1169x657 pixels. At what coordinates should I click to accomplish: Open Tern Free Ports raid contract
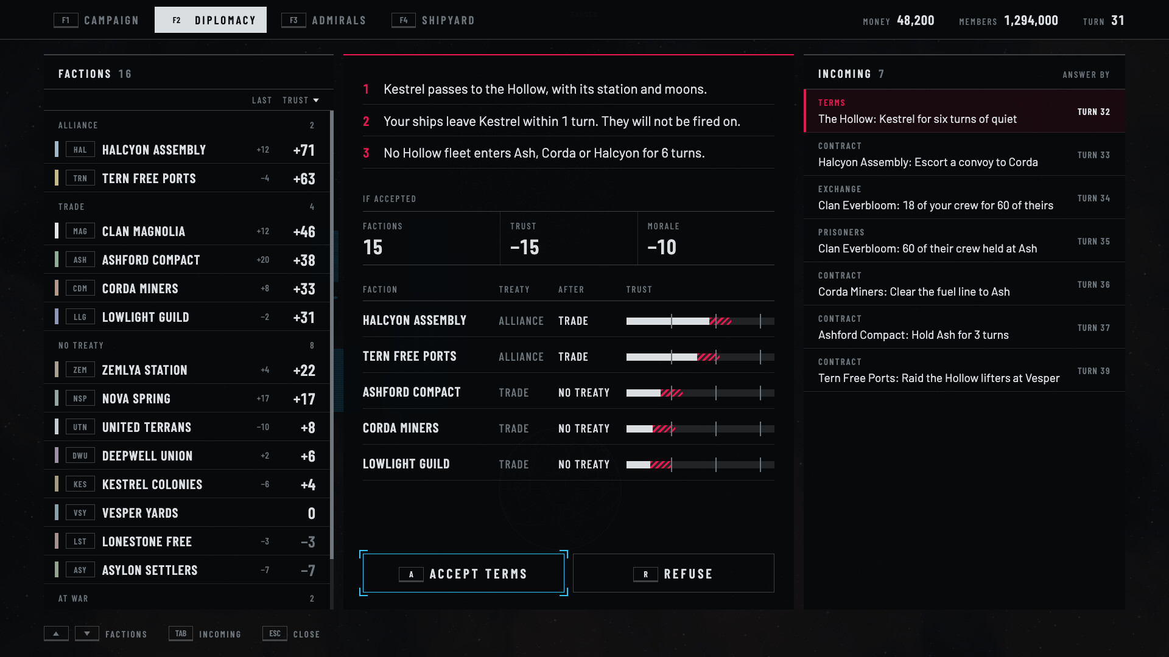(964, 370)
